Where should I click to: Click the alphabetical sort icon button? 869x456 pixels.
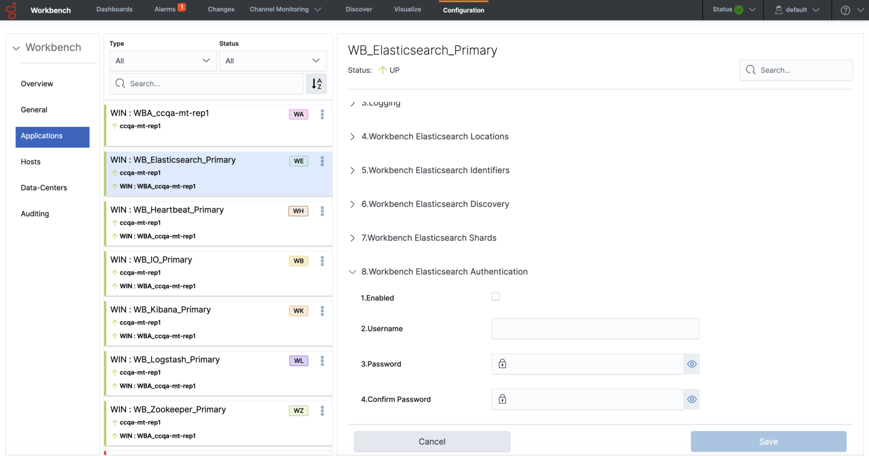[x=316, y=84]
